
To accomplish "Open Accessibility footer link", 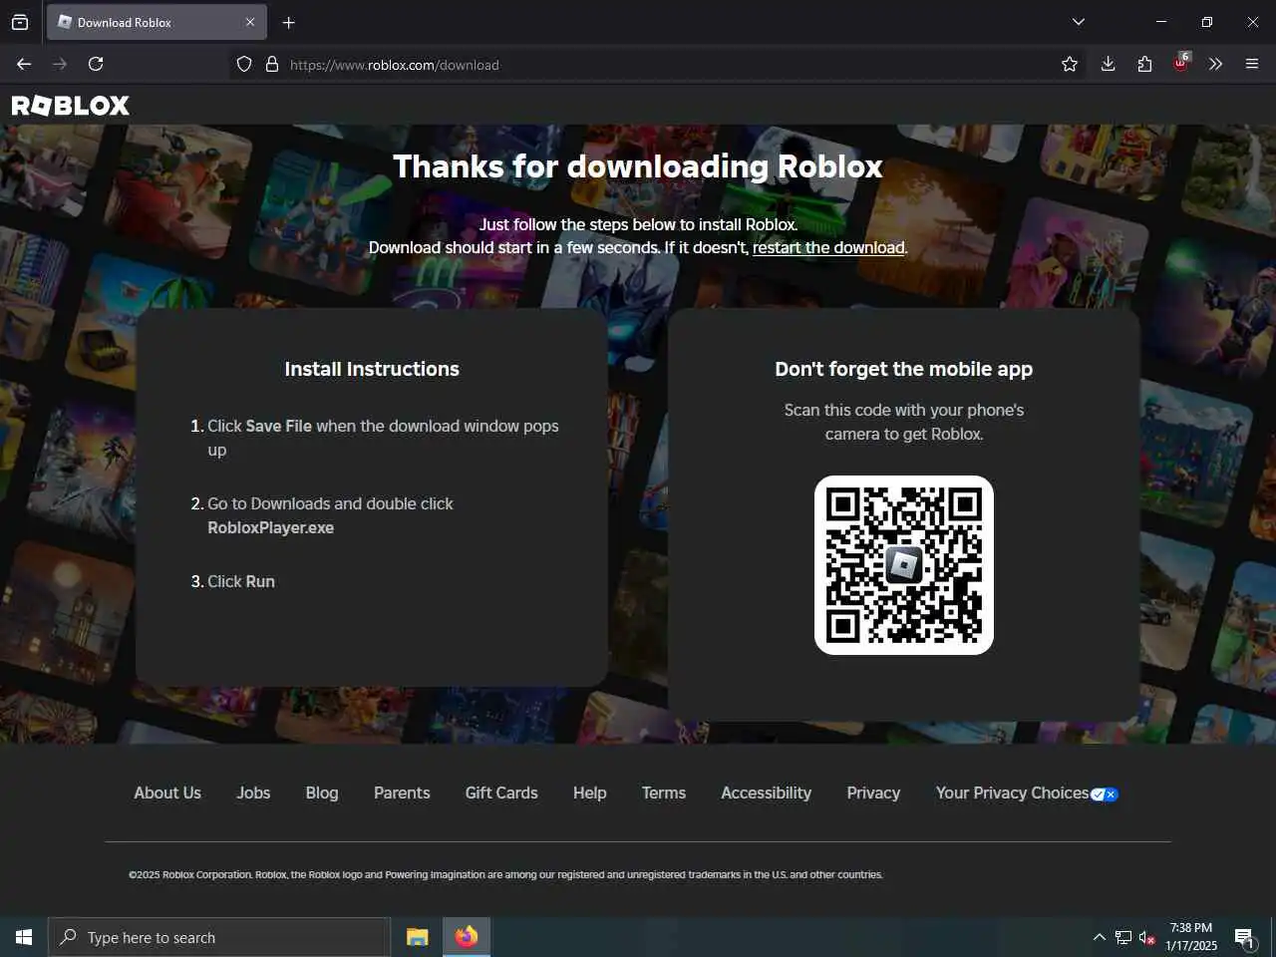I will (767, 793).
